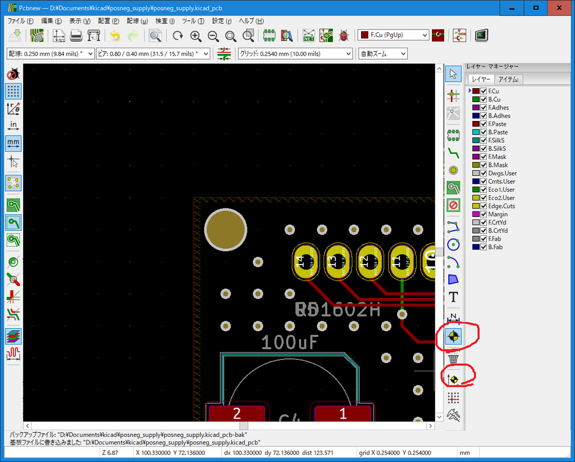This screenshot has width=575, height=462.
Task: Open the track width dropdown
Action: click(x=51, y=54)
